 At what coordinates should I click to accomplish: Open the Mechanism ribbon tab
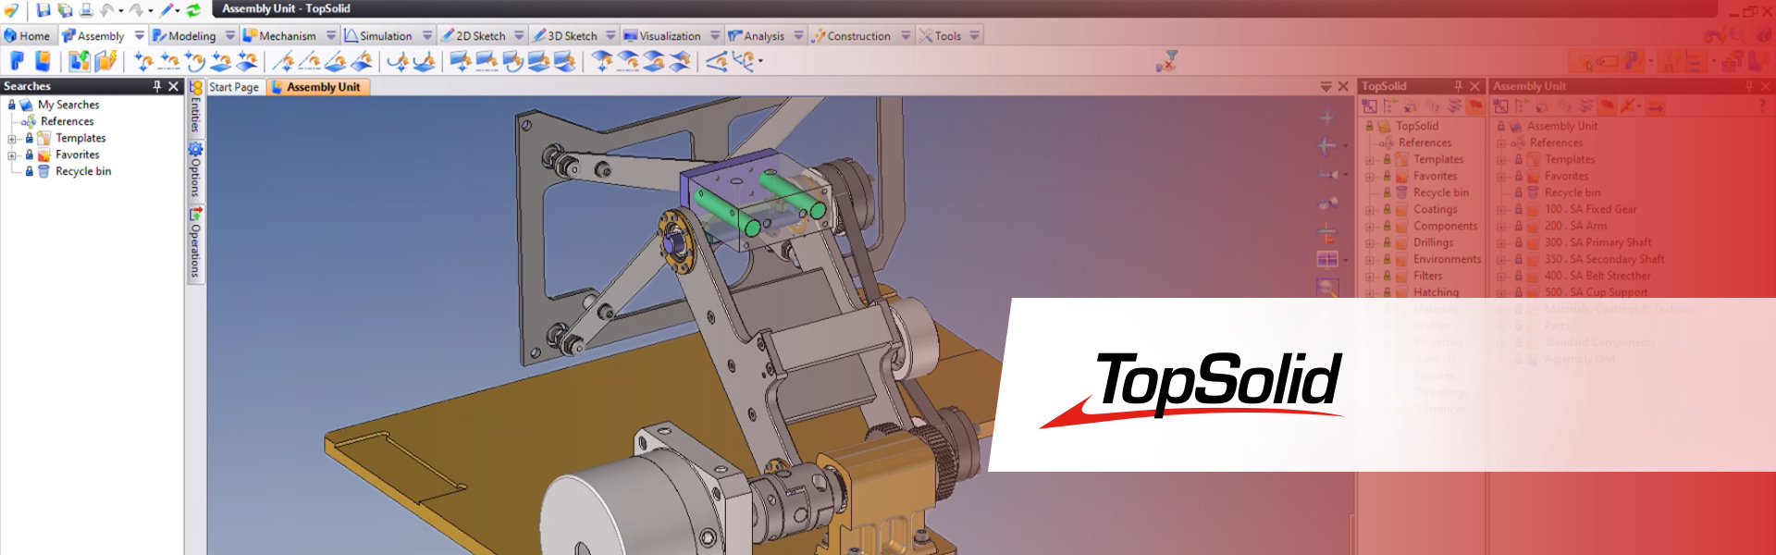point(287,36)
